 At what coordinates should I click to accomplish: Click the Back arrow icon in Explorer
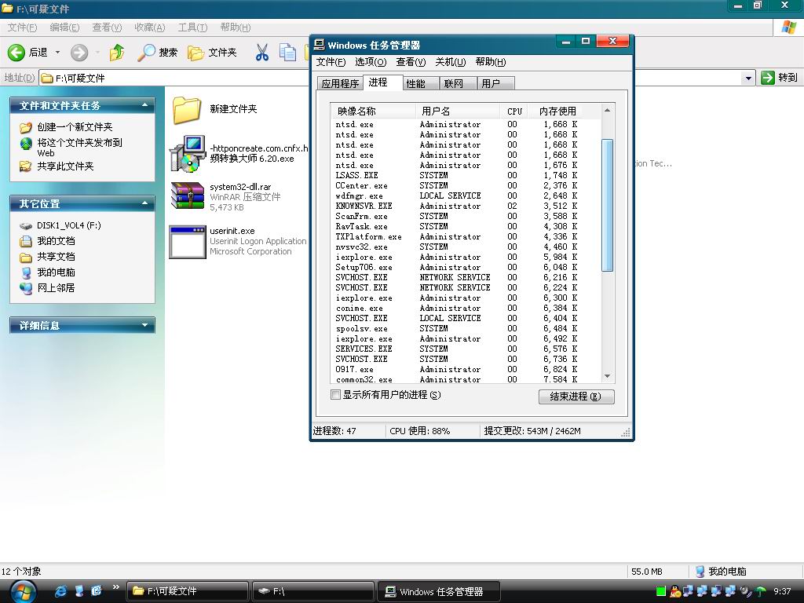[x=16, y=53]
